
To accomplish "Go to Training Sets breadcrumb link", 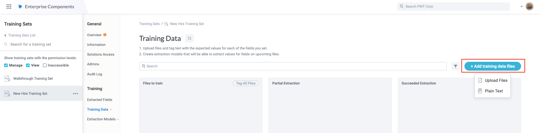I will tap(149, 24).
